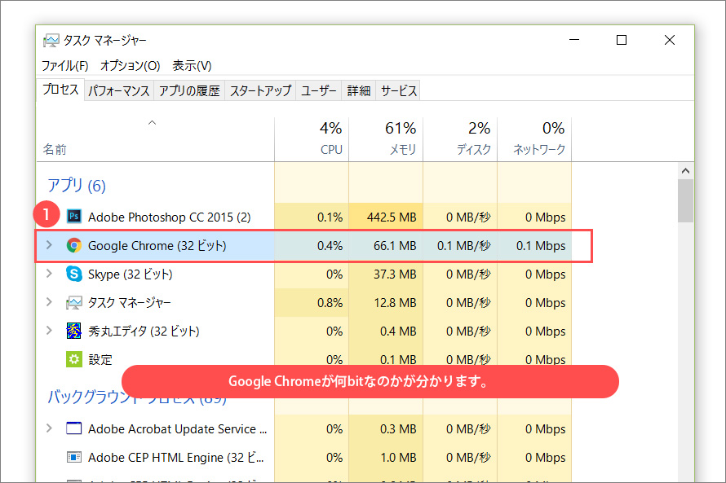Click Task Manager icon in title bar

[x=51, y=41]
